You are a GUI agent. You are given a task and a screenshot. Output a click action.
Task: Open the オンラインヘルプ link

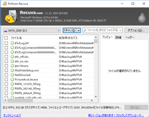12,115
